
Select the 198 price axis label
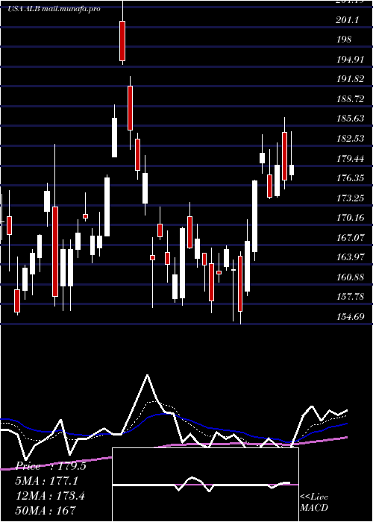[x=344, y=40]
